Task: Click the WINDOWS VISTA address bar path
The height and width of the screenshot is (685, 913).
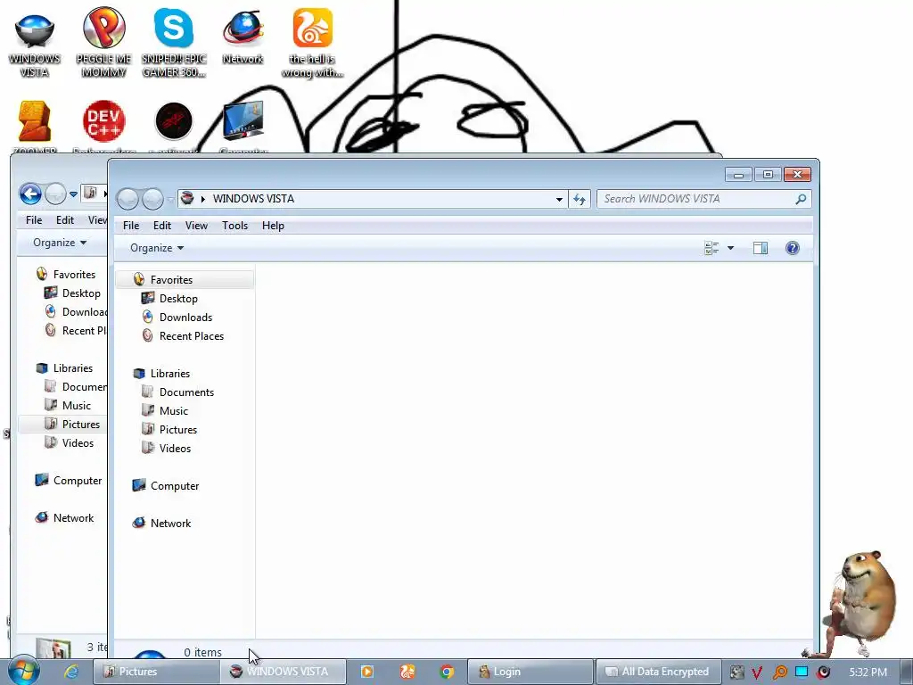Action: (x=253, y=199)
